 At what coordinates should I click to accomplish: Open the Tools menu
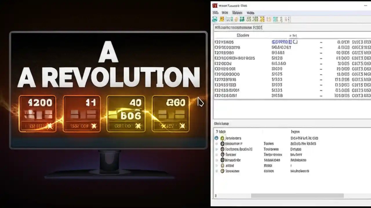[x=237, y=13]
